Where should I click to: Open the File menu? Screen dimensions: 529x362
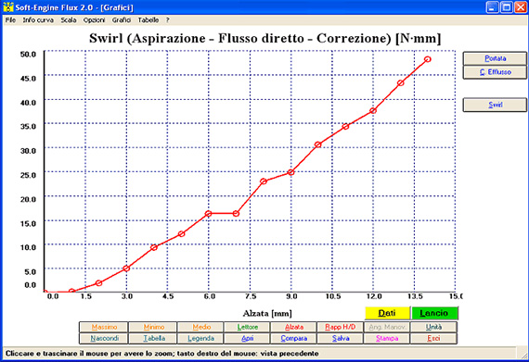pyautogui.click(x=10, y=20)
